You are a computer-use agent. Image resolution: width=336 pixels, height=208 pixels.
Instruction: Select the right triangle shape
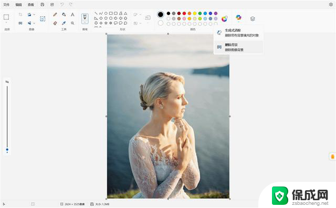point(96,18)
